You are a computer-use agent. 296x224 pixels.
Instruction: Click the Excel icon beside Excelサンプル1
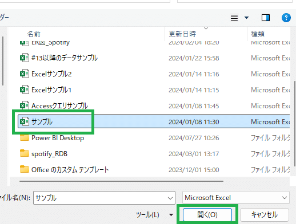[x=25, y=89]
